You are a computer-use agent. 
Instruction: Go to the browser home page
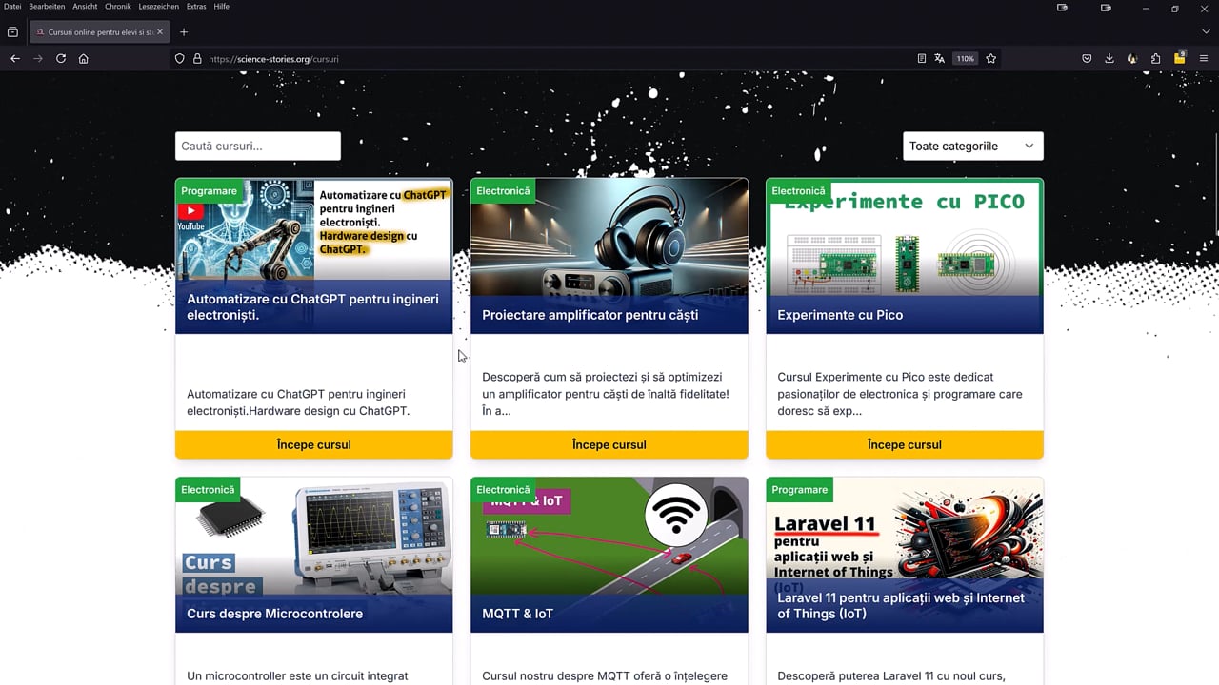coord(84,58)
